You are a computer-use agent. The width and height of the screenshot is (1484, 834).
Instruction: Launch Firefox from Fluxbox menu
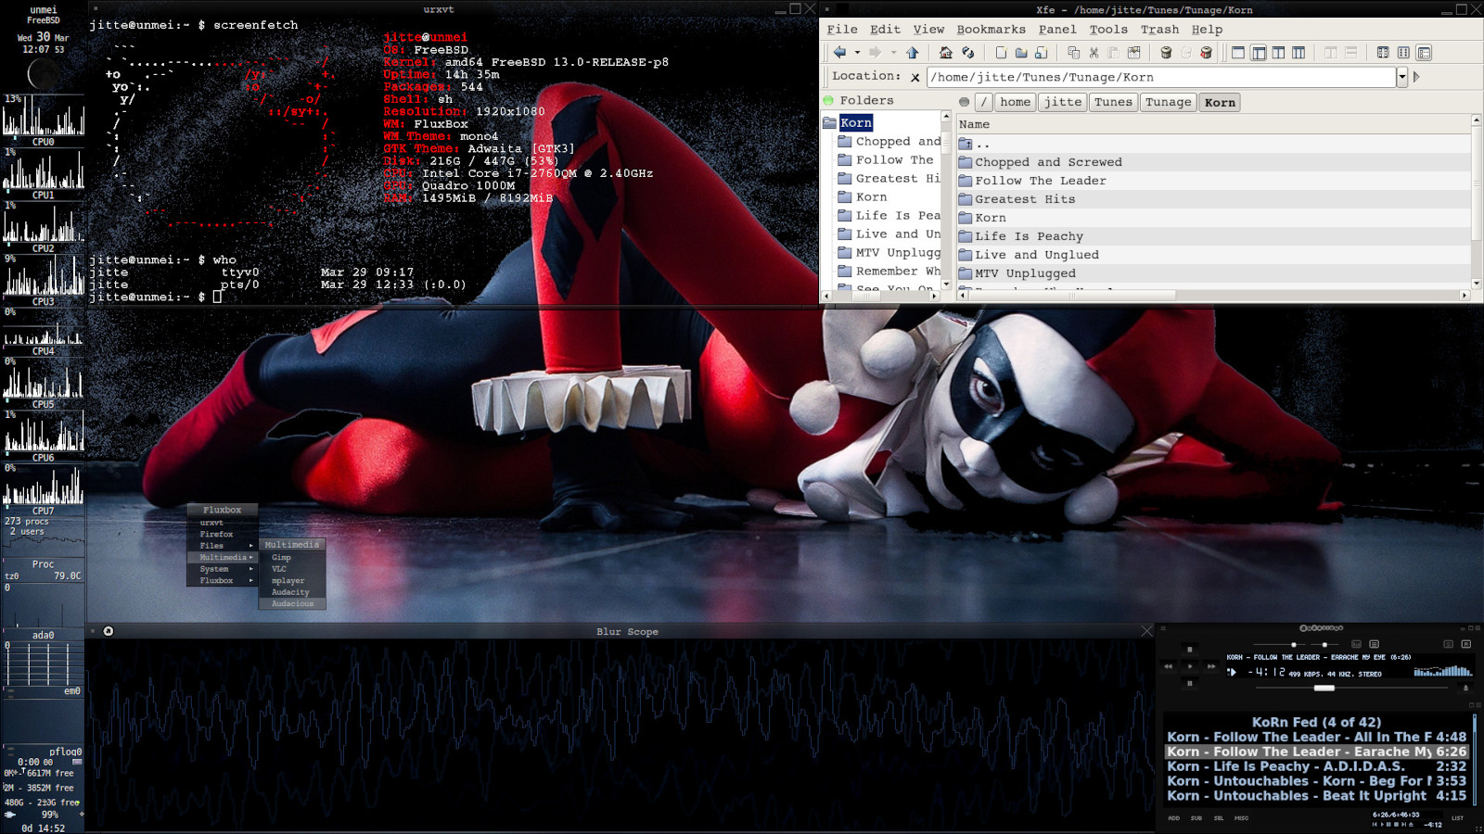(x=223, y=534)
